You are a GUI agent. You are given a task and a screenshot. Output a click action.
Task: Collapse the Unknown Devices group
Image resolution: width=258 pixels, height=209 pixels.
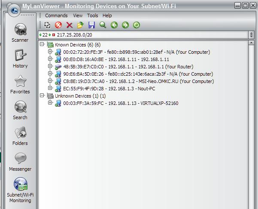[42, 95]
